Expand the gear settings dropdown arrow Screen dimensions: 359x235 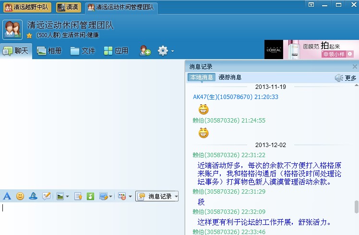coord(173,51)
